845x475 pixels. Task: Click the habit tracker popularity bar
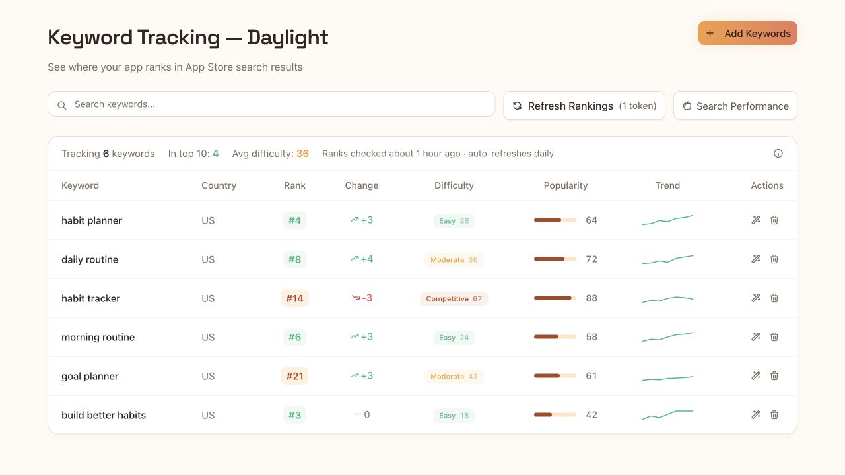[x=555, y=298]
